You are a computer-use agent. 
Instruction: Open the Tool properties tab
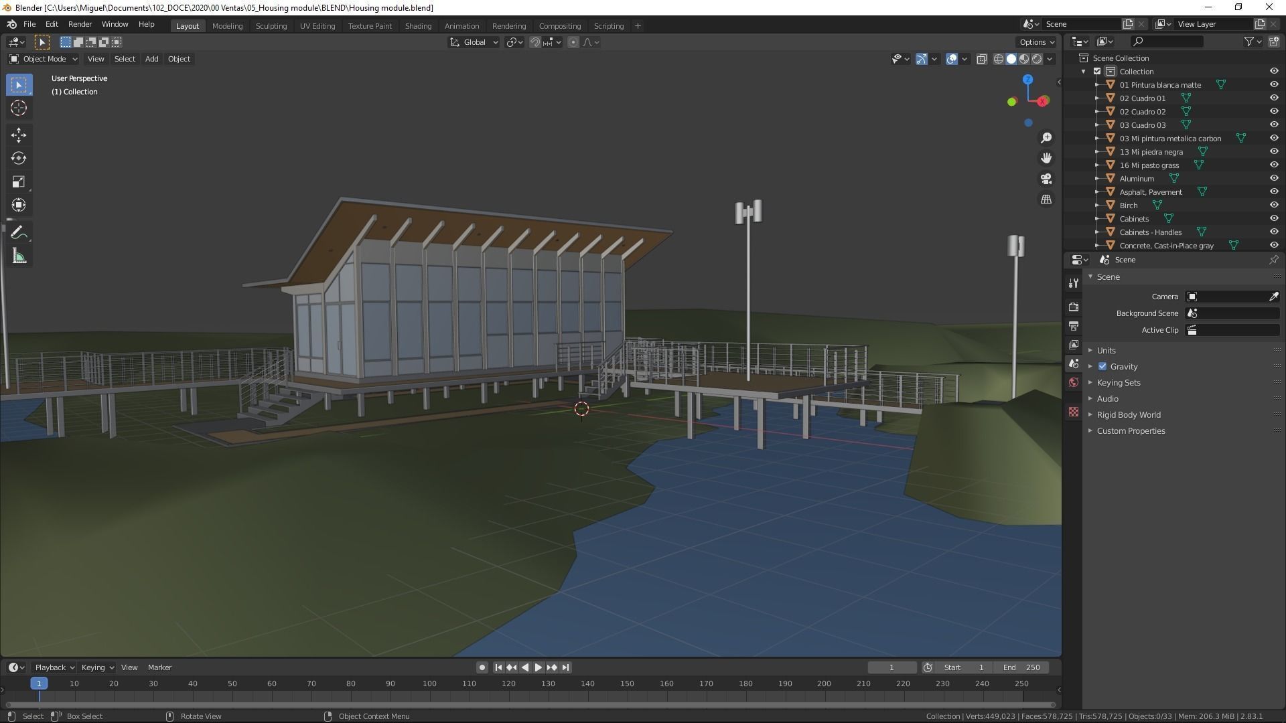tap(1074, 283)
